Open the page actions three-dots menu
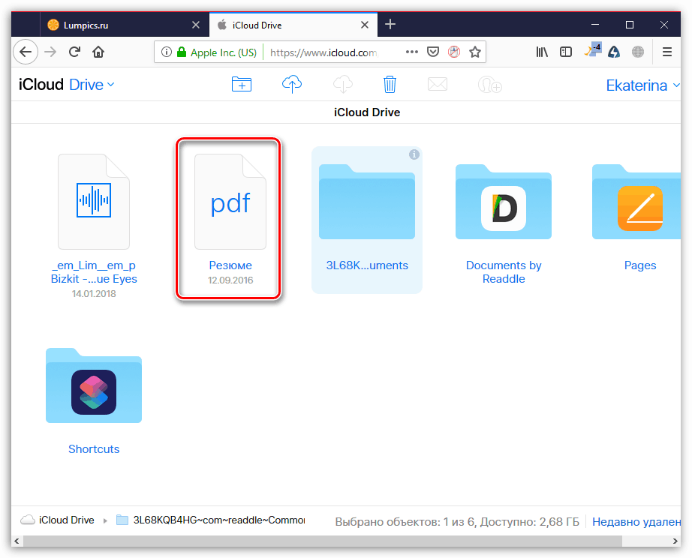 [x=412, y=51]
